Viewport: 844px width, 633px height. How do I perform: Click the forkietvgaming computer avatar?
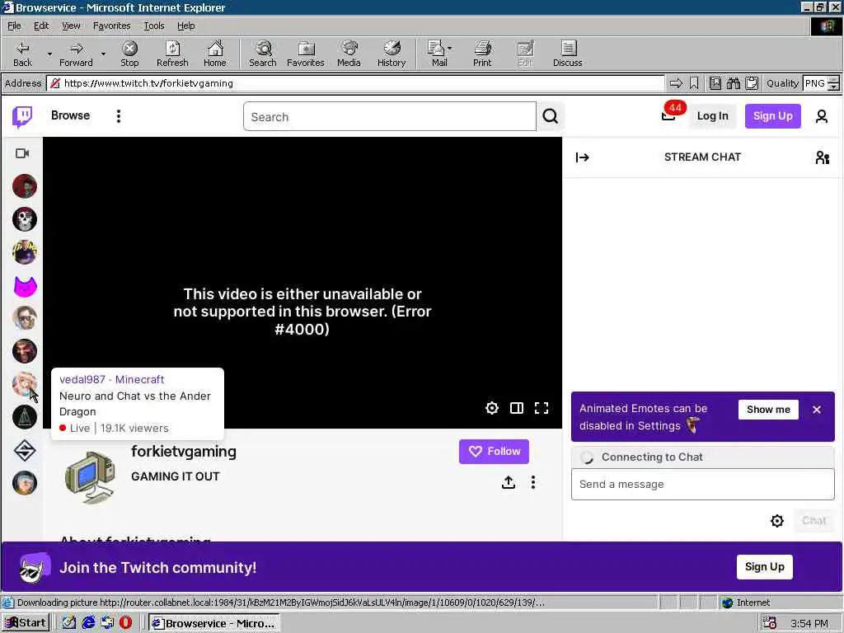tap(90, 476)
